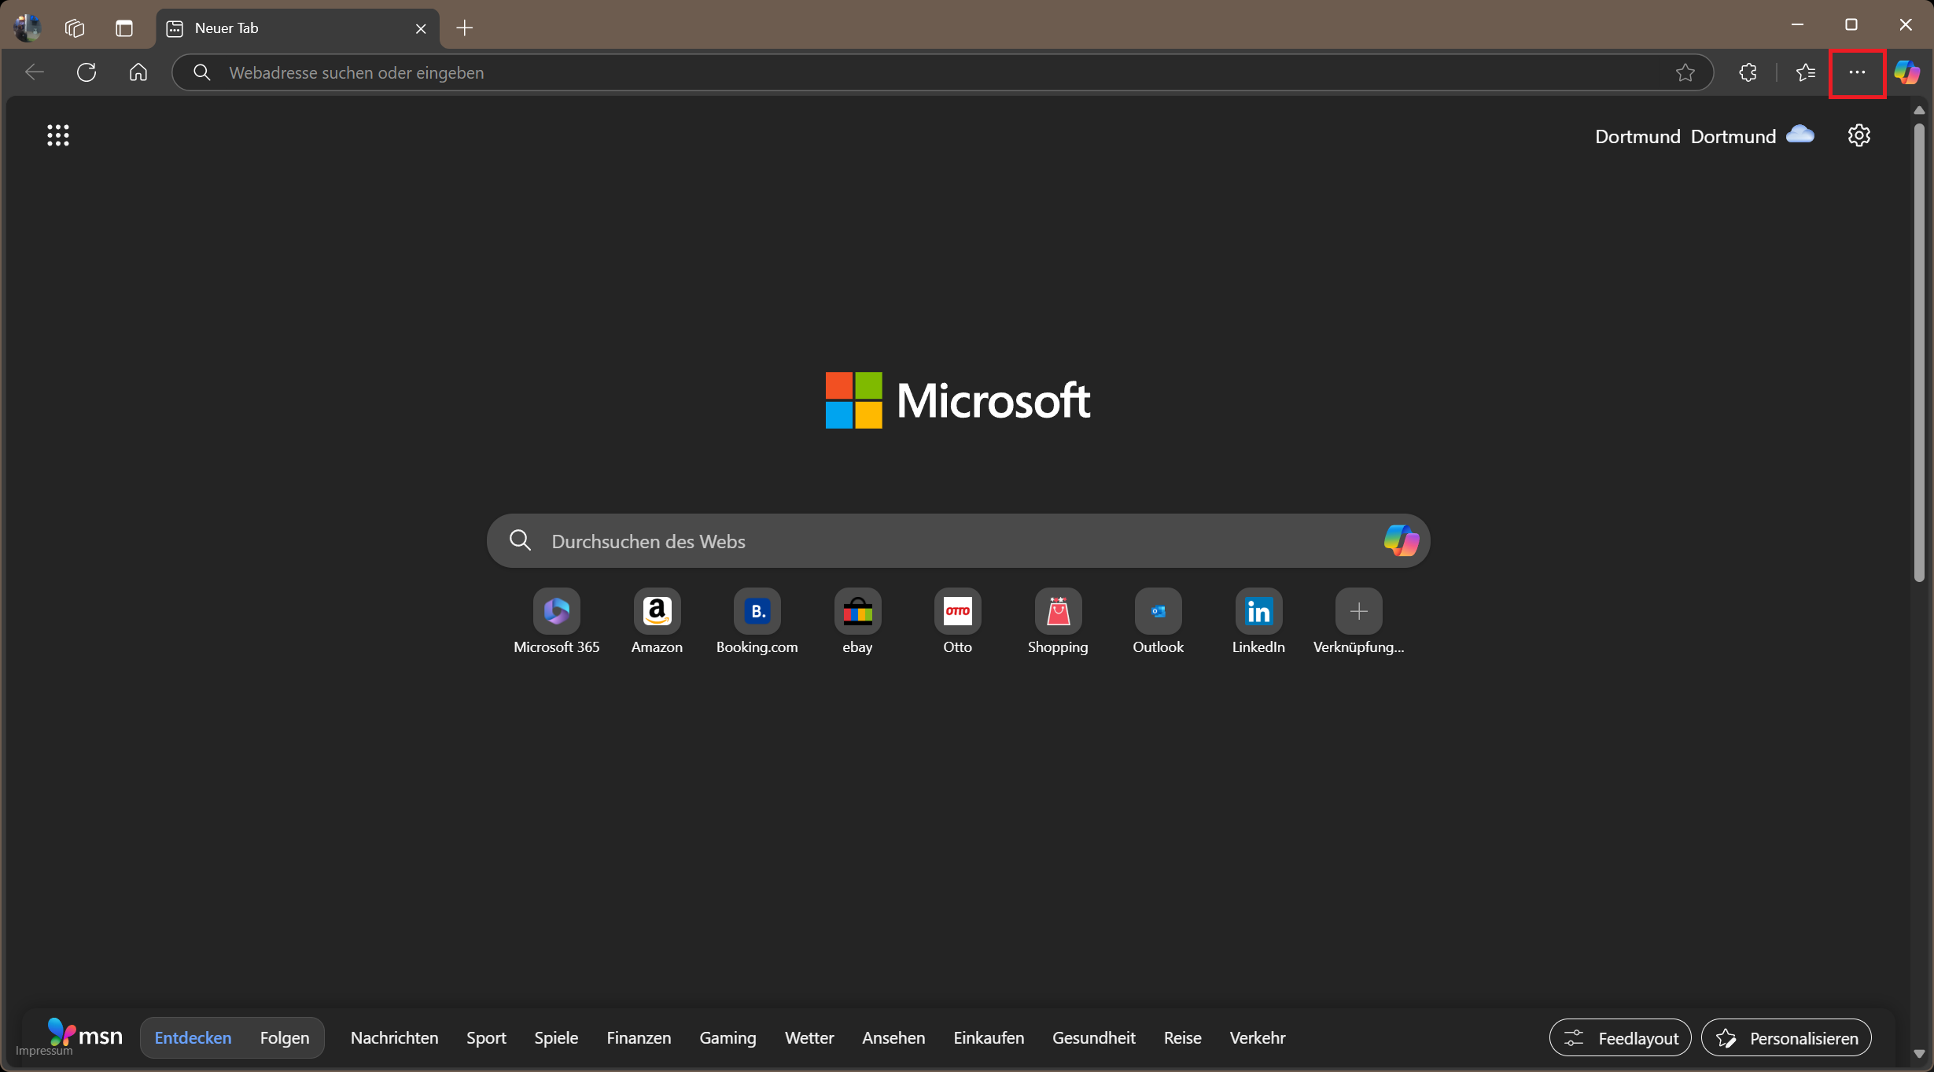Image resolution: width=1934 pixels, height=1072 pixels.
Task: Click into Durchsuchen des Webs search box
Action: point(958,541)
